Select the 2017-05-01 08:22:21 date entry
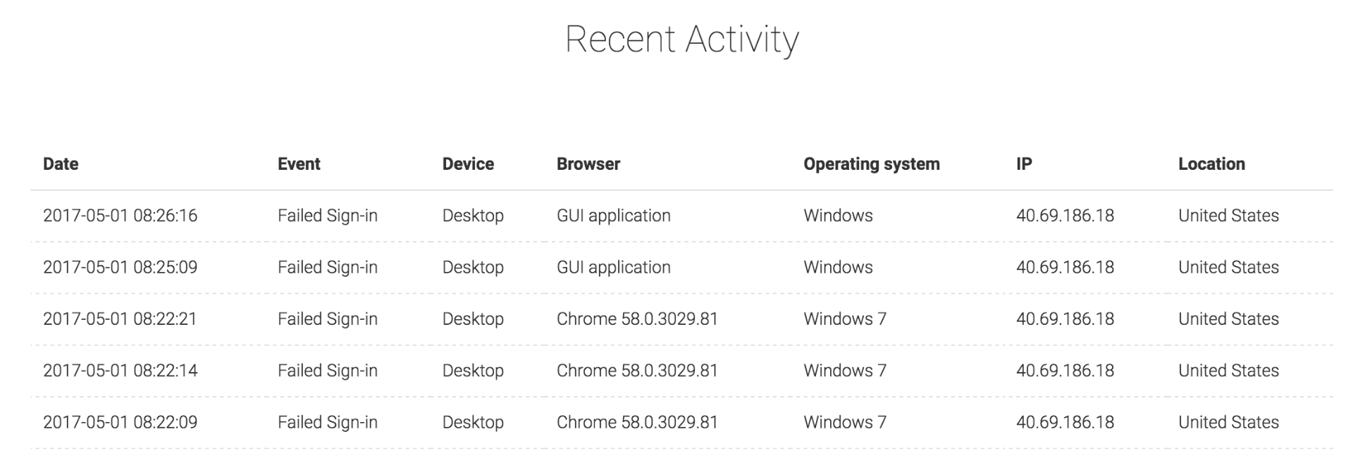1353x470 pixels. 120,319
